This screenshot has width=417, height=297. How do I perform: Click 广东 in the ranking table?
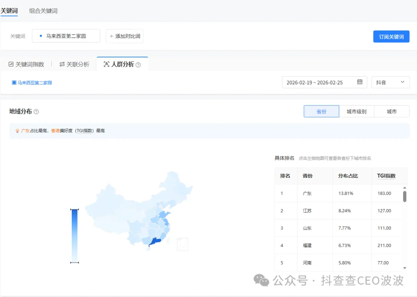click(307, 193)
